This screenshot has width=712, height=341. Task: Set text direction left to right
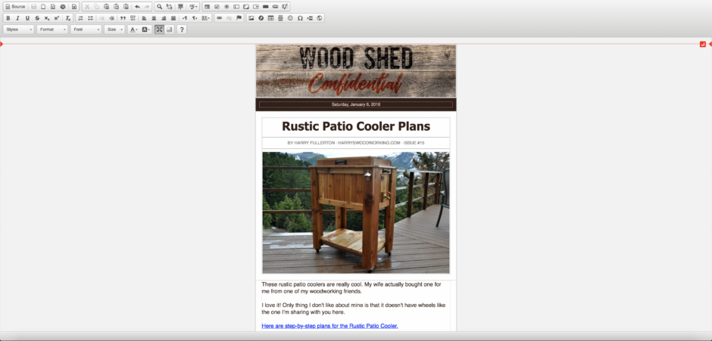pyautogui.click(x=185, y=18)
